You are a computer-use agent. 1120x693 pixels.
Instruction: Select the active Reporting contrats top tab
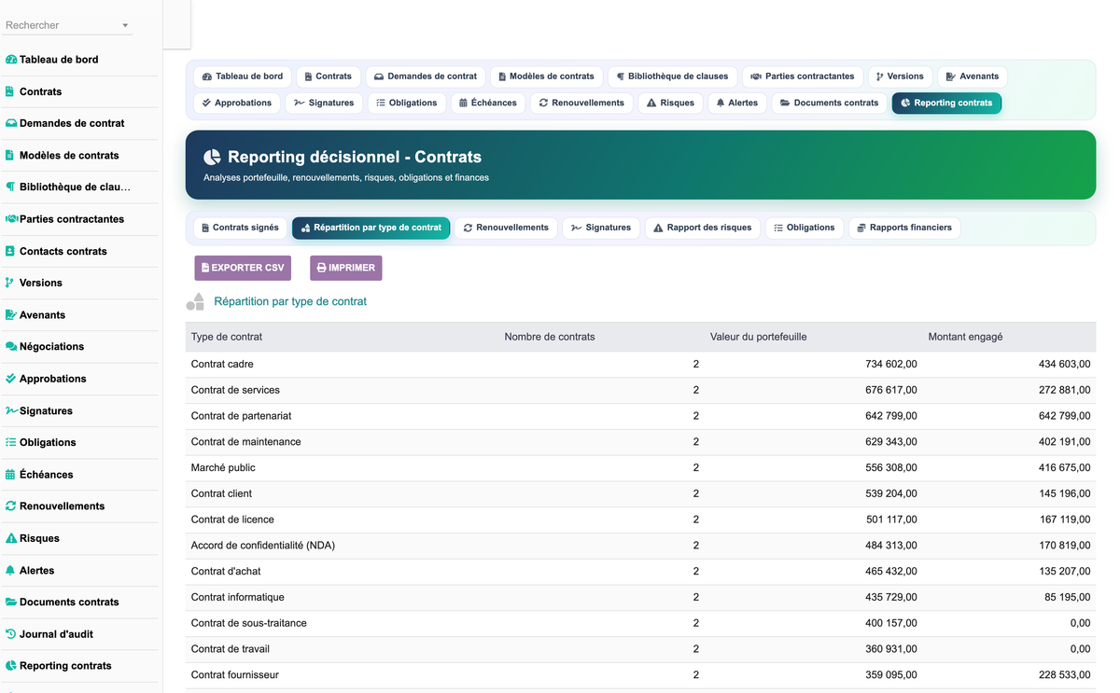pyautogui.click(x=946, y=103)
